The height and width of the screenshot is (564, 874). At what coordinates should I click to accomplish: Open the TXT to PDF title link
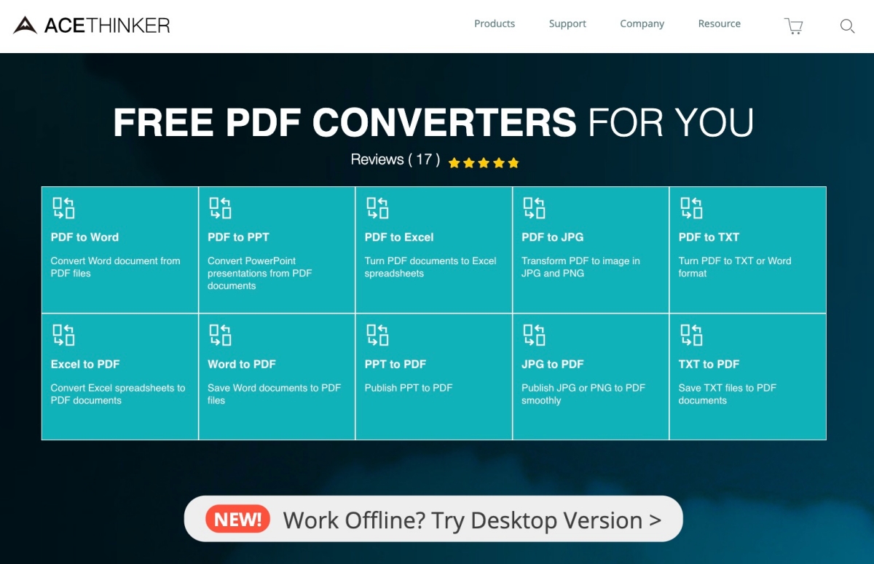point(709,364)
